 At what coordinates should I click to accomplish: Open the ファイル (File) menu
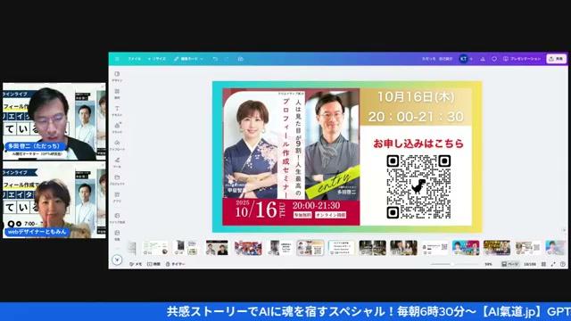pyautogui.click(x=135, y=59)
